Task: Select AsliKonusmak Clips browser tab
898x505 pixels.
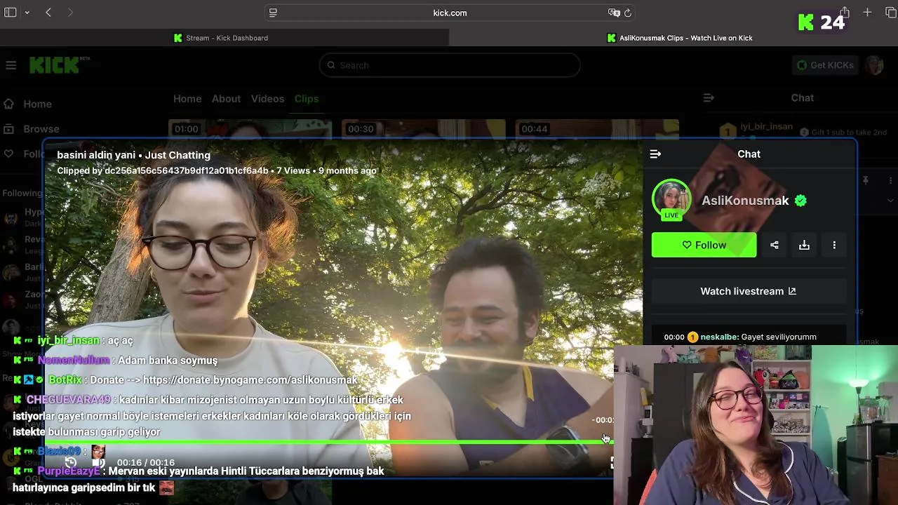Action: pyautogui.click(x=673, y=38)
